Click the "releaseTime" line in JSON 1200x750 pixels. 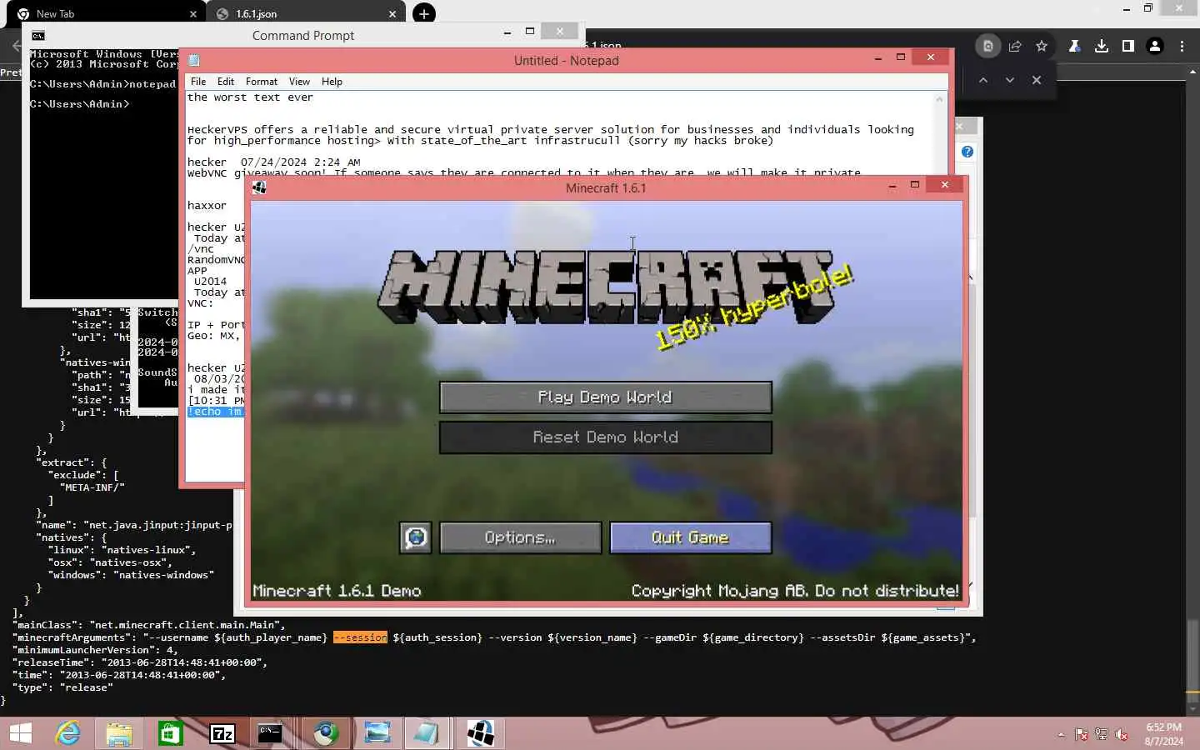139,662
